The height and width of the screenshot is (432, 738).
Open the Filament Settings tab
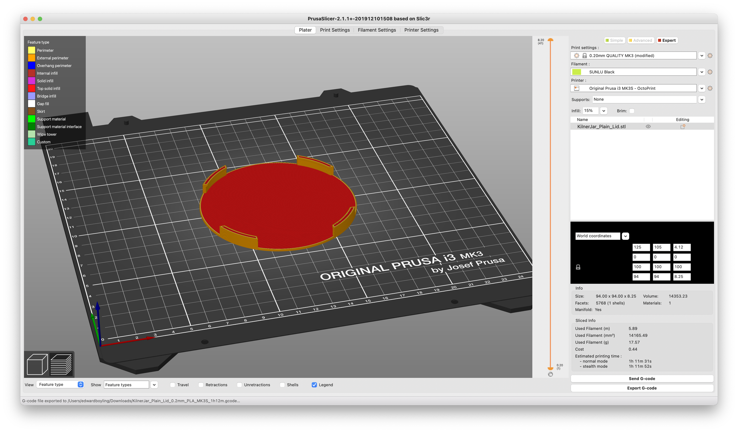pos(377,30)
